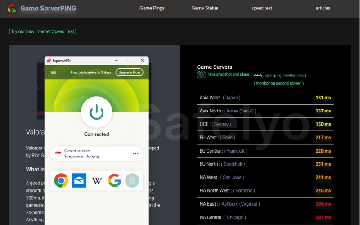This screenshot has height=225, width=360.
Task: Click the Game Servers heading
Action: point(215,67)
